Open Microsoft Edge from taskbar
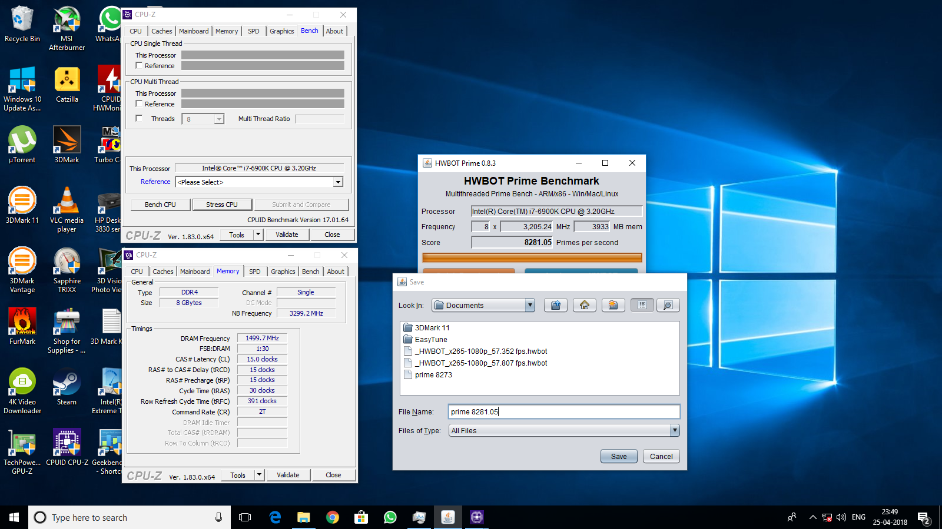 275,517
